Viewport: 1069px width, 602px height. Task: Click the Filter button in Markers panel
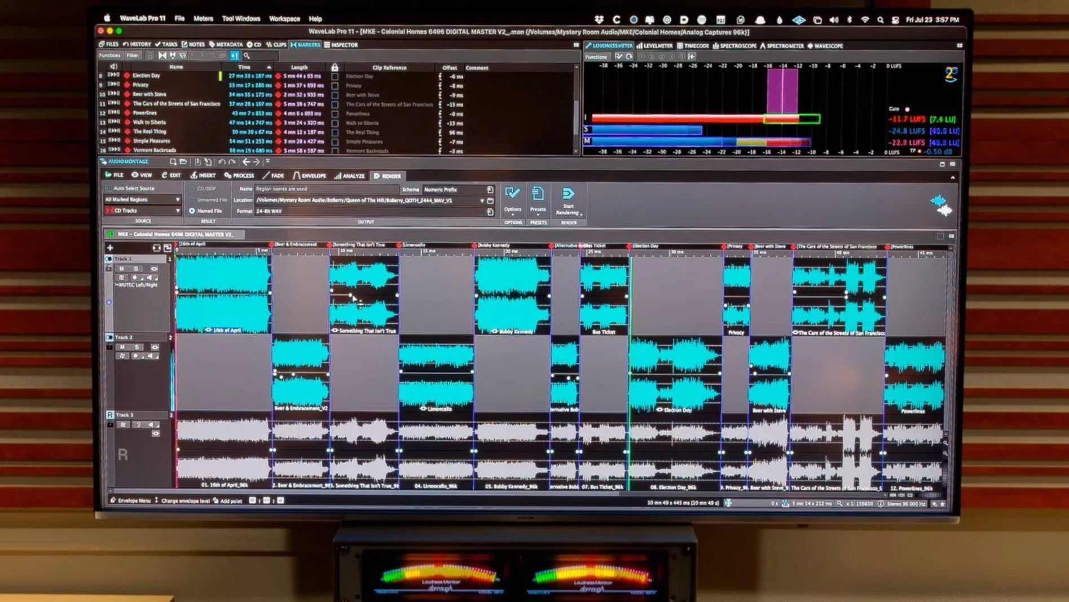(x=133, y=55)
